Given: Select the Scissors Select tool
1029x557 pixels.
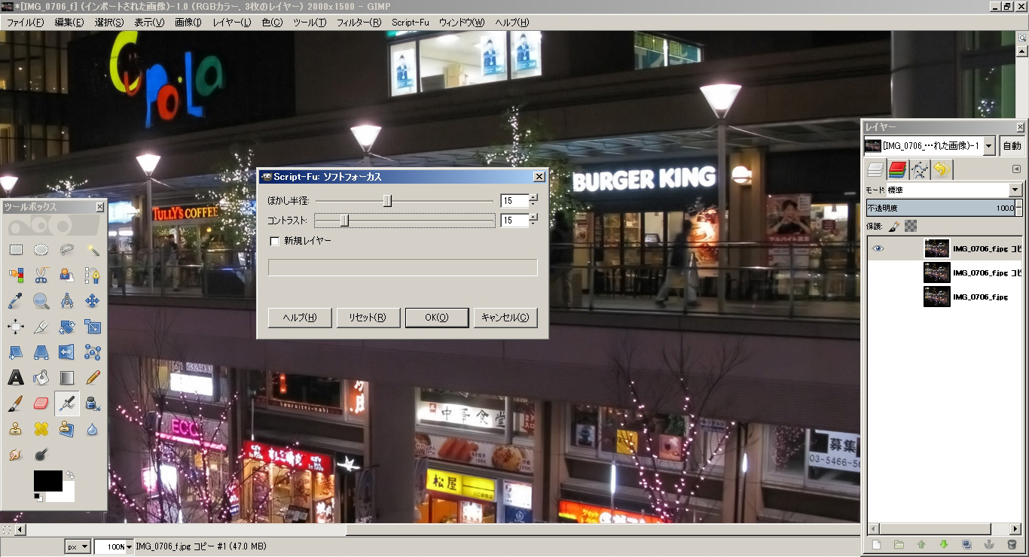Looking at the screenshot, I should coord(41,275).
